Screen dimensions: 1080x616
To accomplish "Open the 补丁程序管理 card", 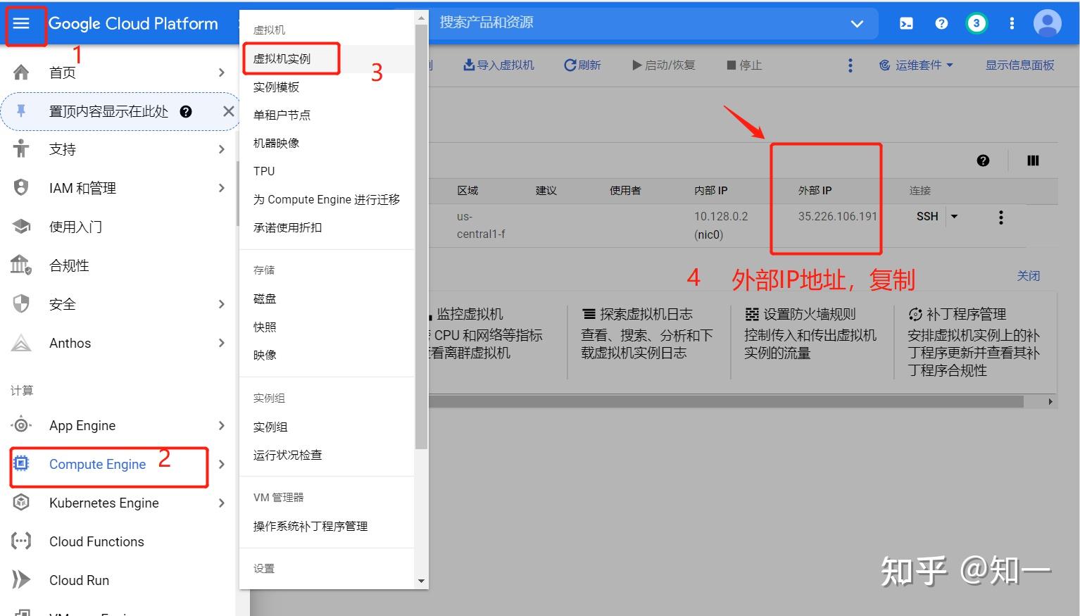I will coord(974,342).
